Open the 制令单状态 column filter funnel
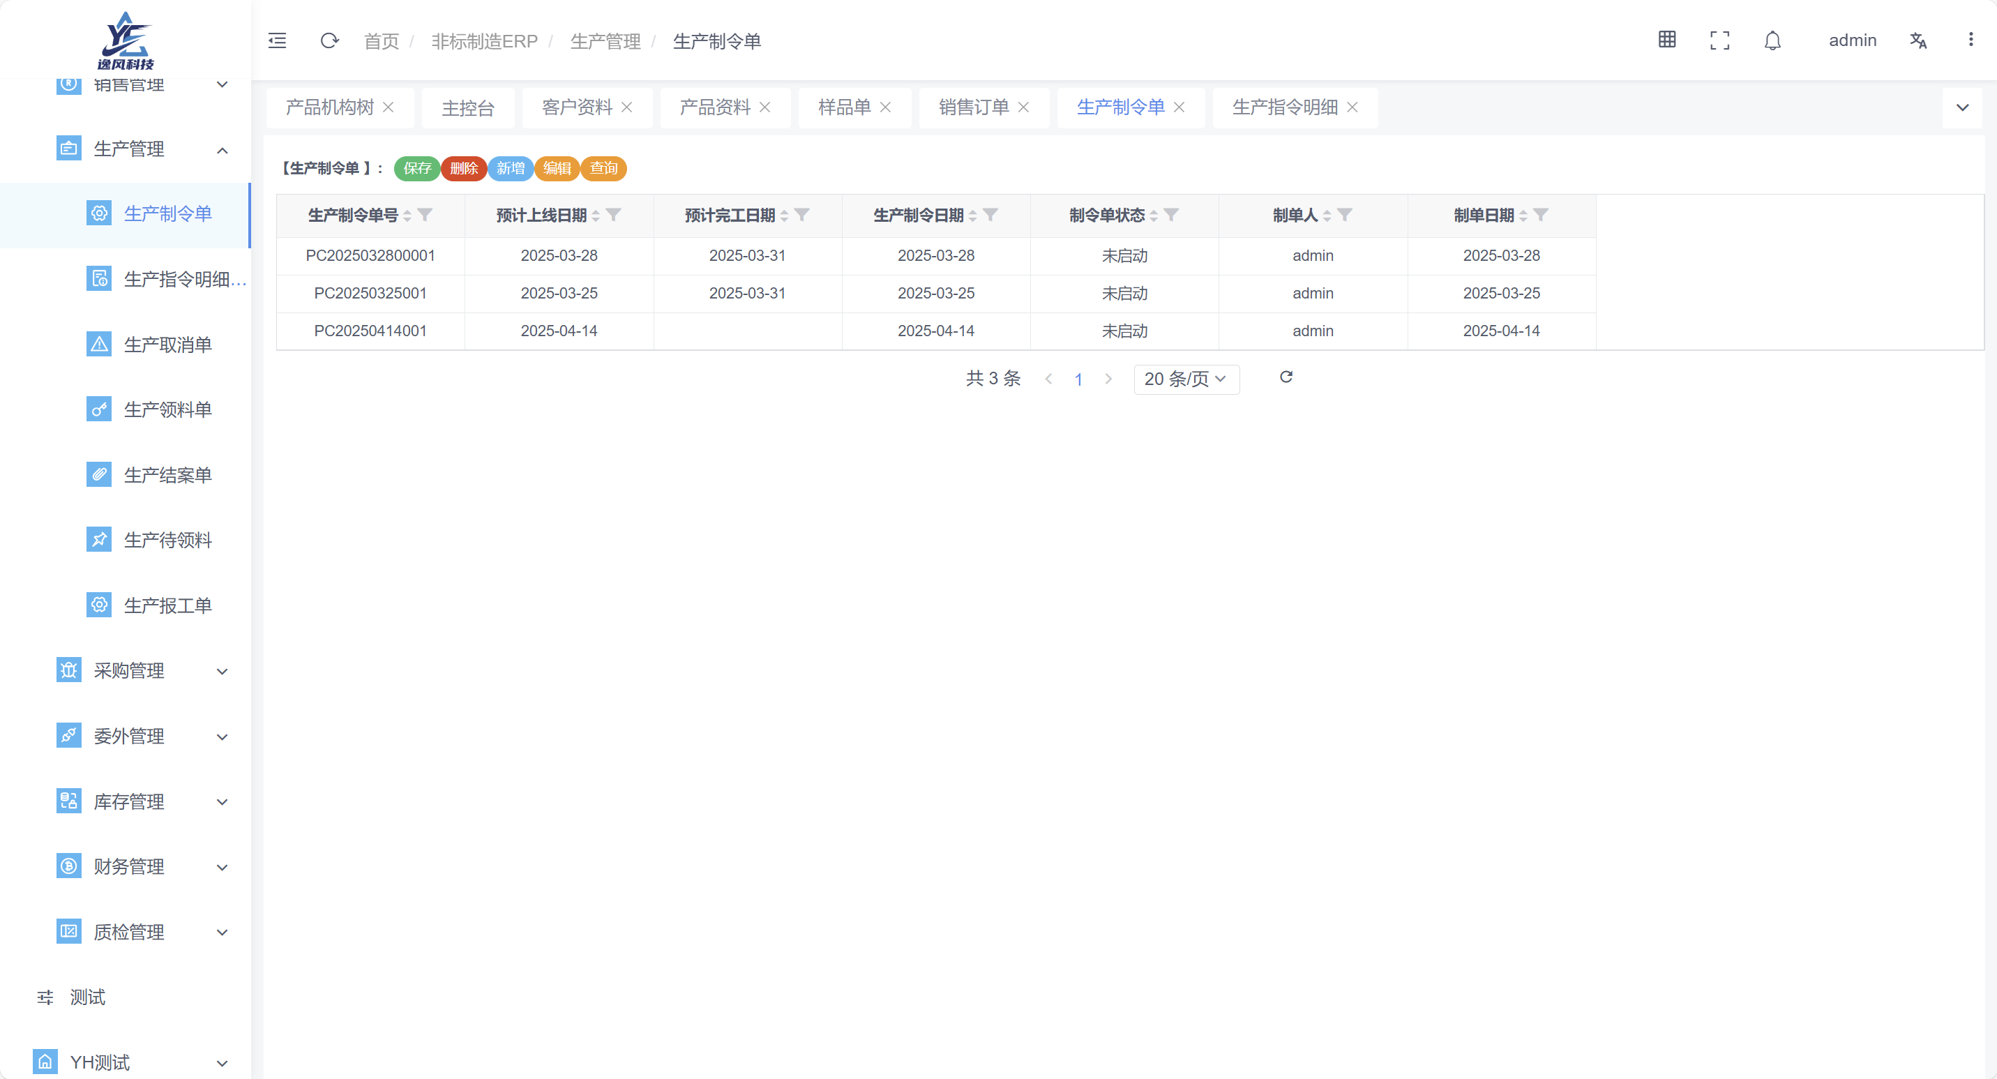This screenshot has height=1079, width=1997. tap(1173, 215)
